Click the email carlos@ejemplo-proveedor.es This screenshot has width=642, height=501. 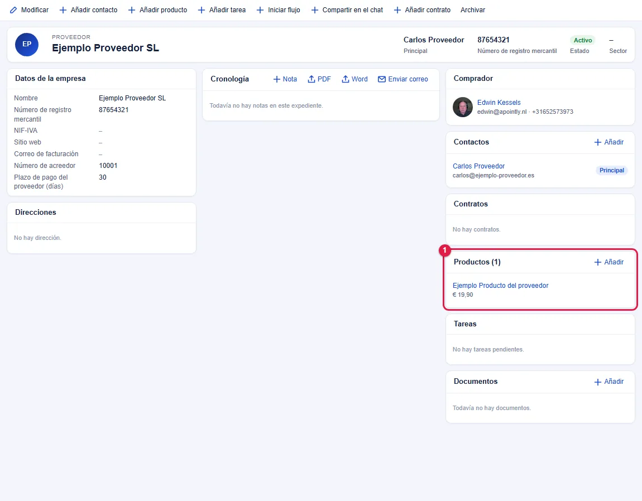(494, 175)
